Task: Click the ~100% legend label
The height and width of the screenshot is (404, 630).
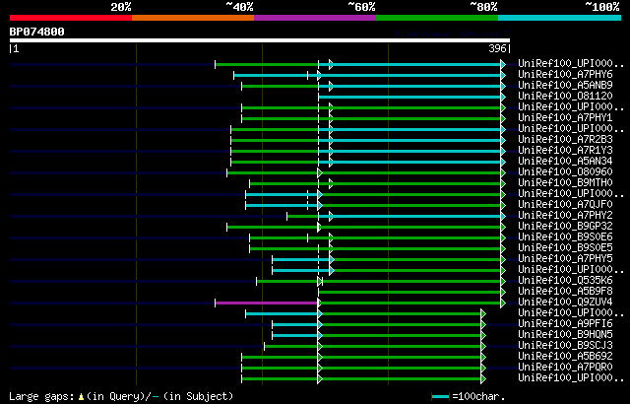Action: tap(602, 7)
